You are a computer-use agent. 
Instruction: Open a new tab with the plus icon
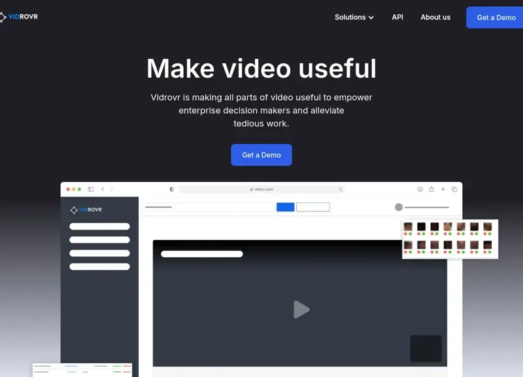coord(444,189)
